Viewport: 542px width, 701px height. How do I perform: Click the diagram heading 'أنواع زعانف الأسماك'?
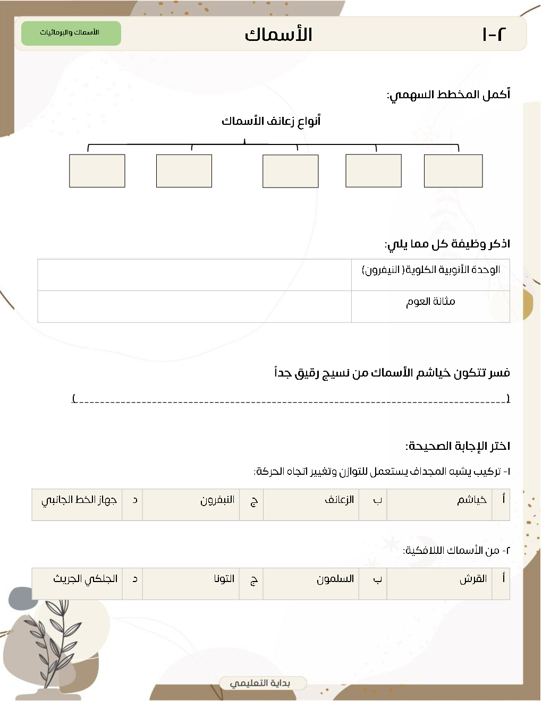(271, 121)
